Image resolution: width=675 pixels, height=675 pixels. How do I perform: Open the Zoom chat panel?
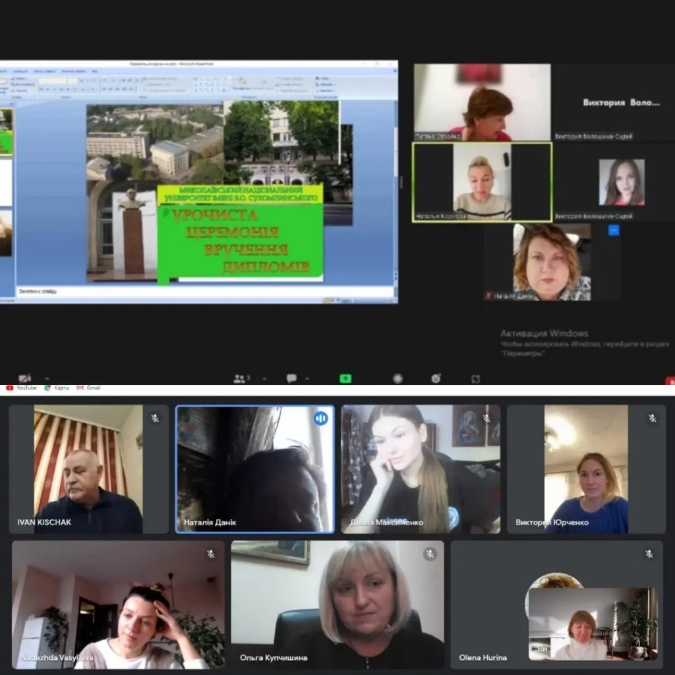(291, 378)
